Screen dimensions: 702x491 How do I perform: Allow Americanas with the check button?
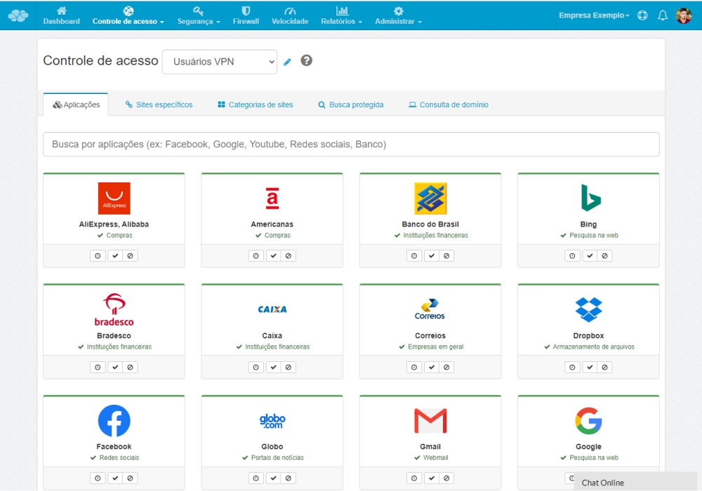274,256
